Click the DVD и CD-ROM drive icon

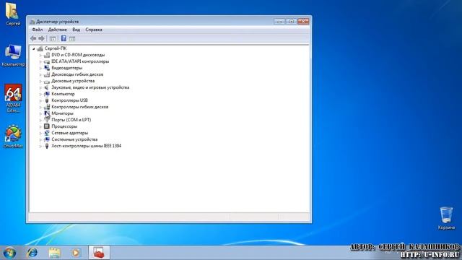[46, 55]
